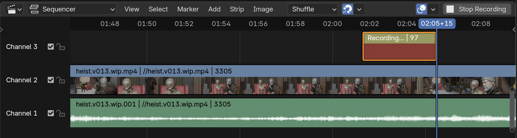
Task: Expand the left toolbar region arrow
Action: coord(2,29)
